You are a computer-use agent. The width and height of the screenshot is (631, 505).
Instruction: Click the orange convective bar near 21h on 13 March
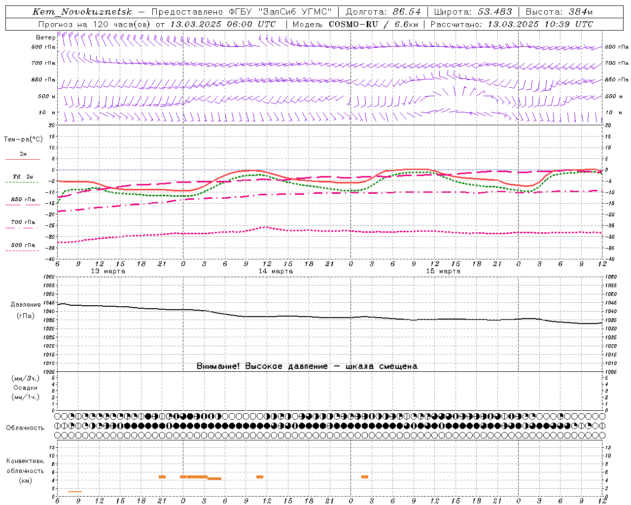162,476
